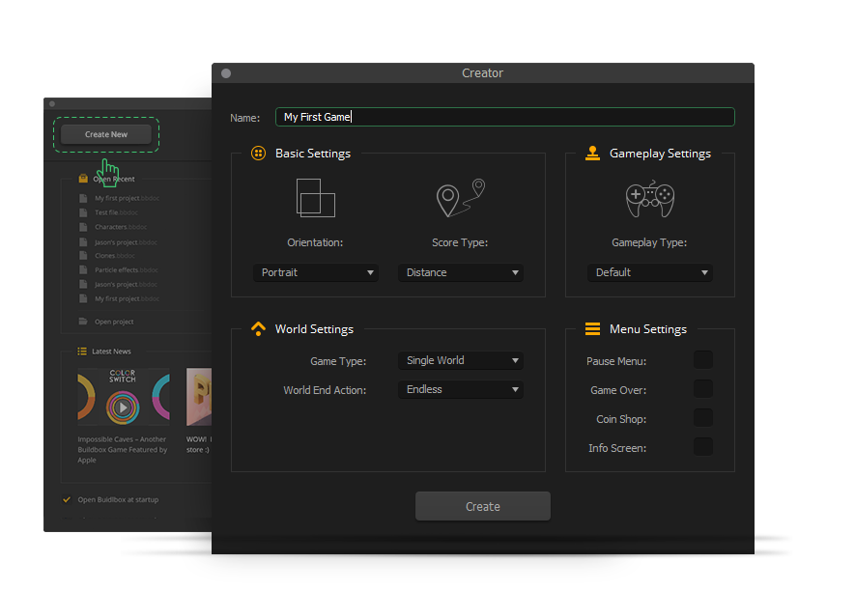855x591 pixels.
Task: Click the overlapping squares Orientation icon
Action: pos(315,198)
